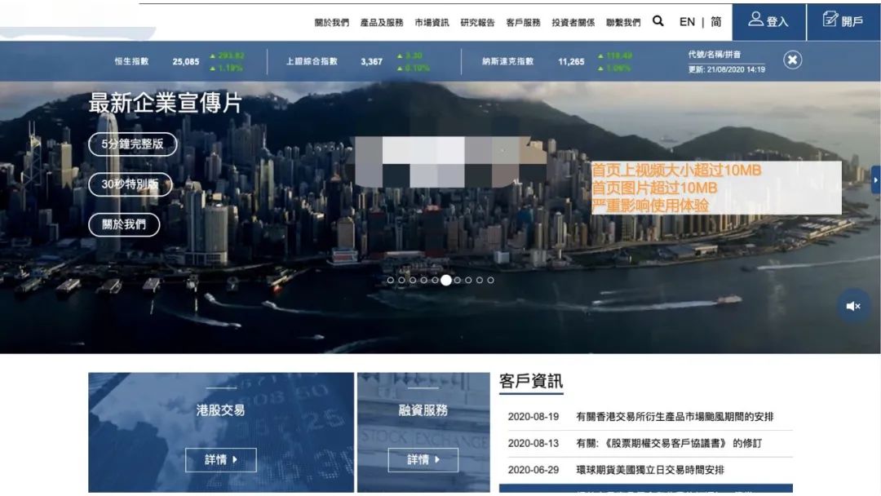This screenshot has height=496, width=881.
Task: Close the market index ticker bar
Action: coord(793,60)
